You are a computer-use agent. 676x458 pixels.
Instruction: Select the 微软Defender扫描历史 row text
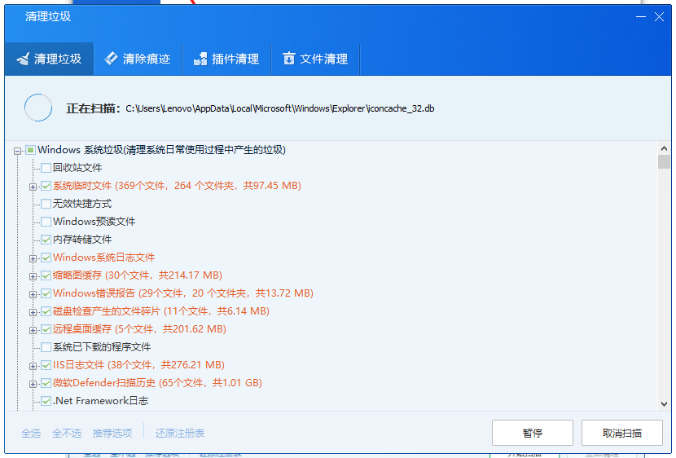tap(157, 383)
